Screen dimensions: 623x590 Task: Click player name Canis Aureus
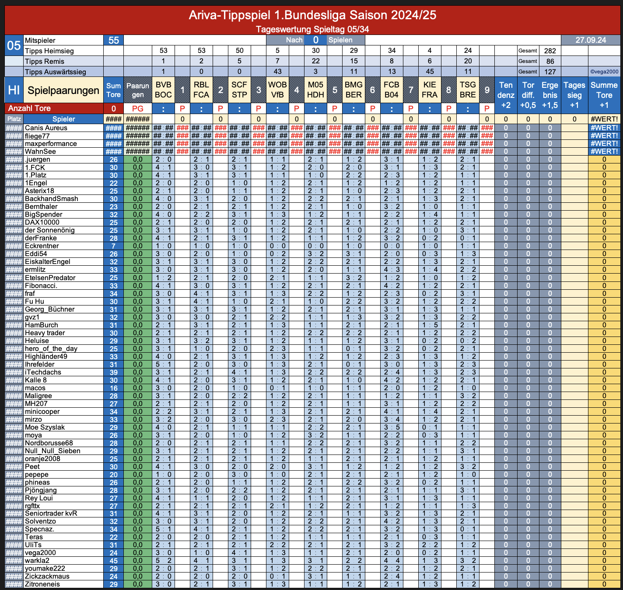coord(46,128)
